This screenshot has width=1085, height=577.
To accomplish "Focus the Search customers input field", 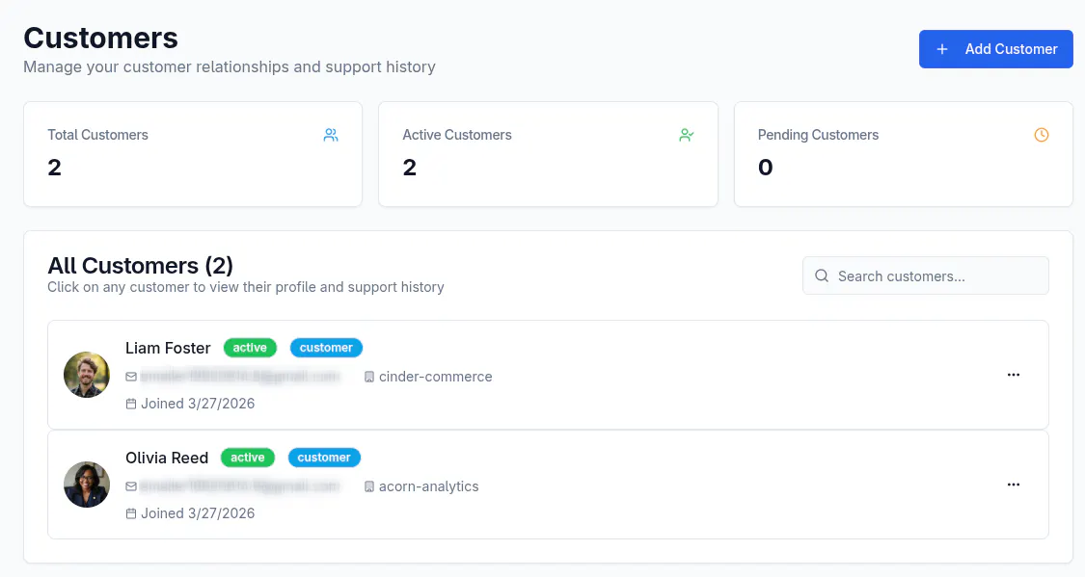I will pos(925,275).
